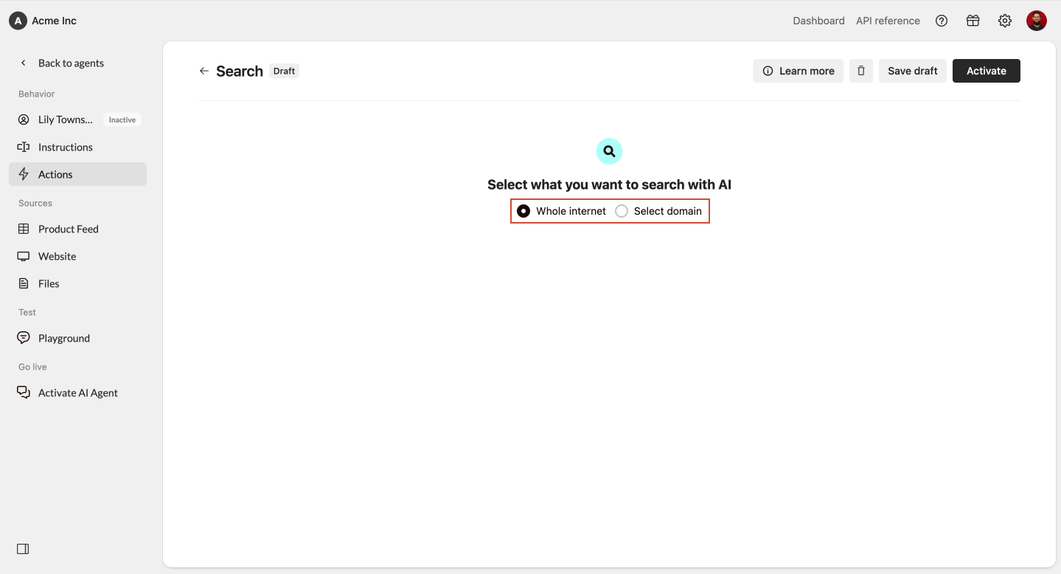Open the gift box icon
This screenshot has height=574, width=1061.
(973, 21)
